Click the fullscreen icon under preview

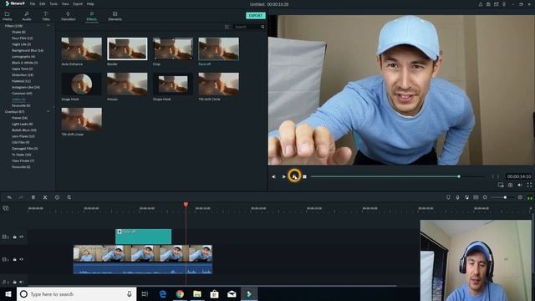[529, 185]
